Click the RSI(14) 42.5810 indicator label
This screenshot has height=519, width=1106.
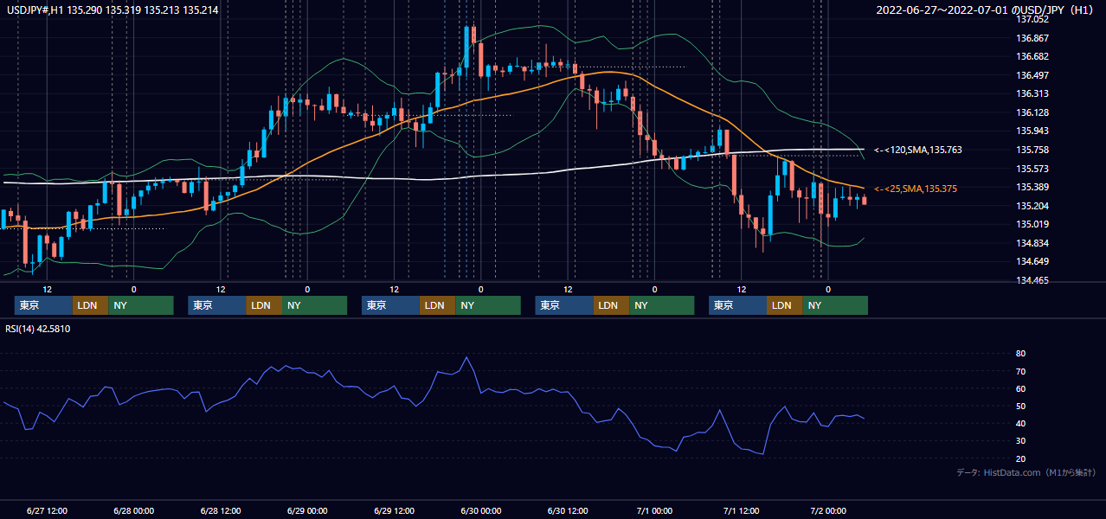tap(37, 329)
